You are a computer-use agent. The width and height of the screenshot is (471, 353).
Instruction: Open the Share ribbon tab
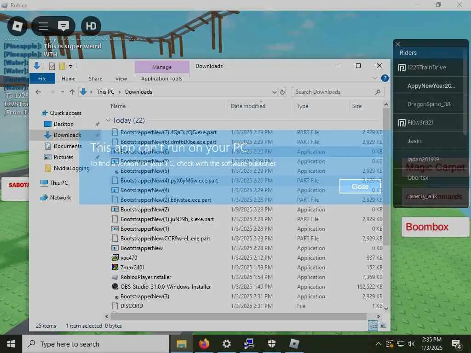pos(95,79)
